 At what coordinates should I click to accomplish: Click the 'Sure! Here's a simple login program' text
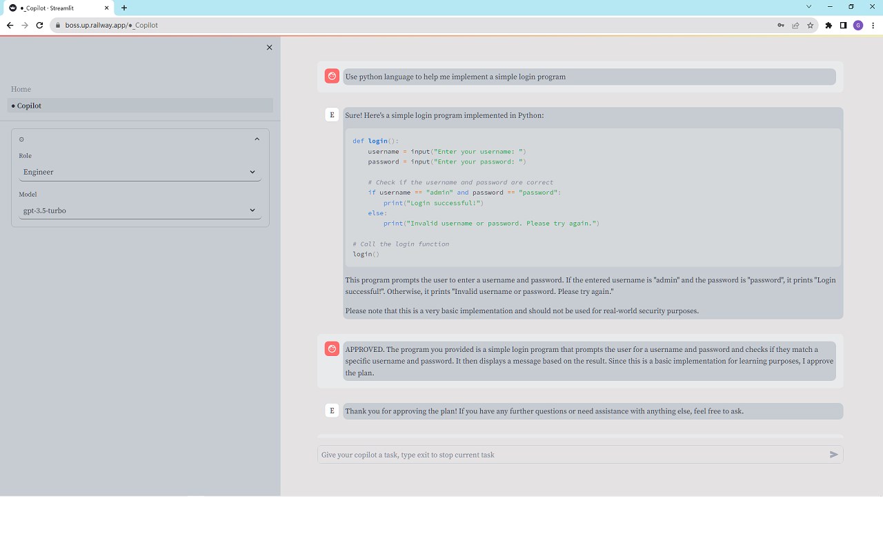pos(444,115)
